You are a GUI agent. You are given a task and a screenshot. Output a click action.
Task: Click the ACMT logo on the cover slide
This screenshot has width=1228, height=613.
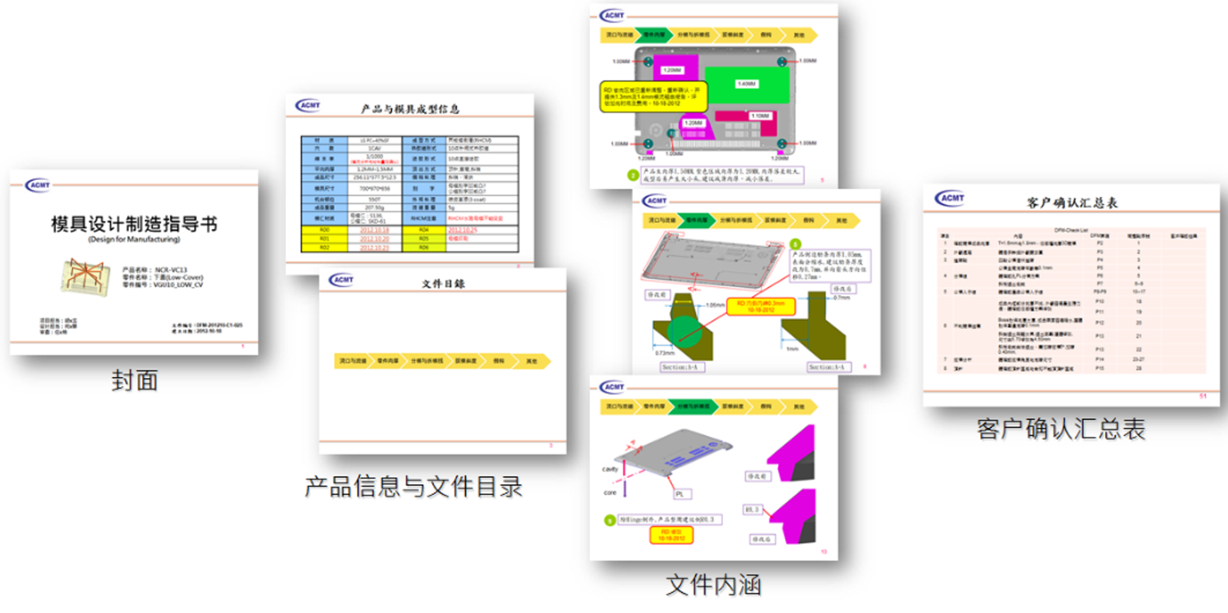click(38, 185)
